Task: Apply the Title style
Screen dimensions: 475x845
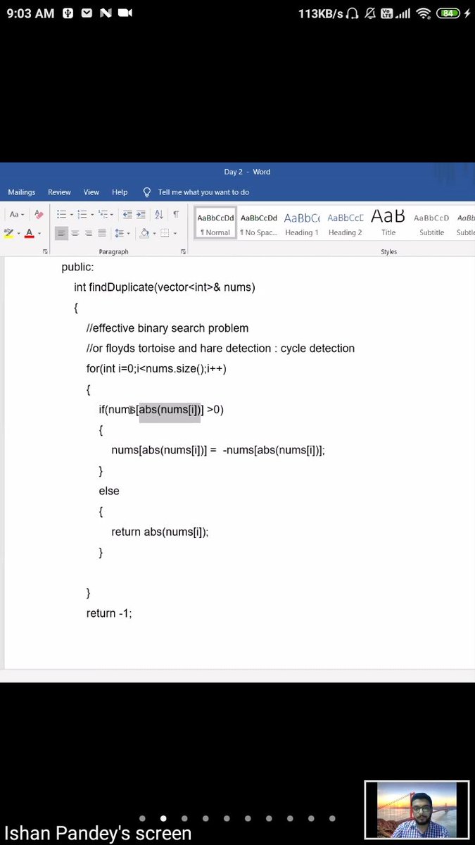Action: tap(388, 223)
